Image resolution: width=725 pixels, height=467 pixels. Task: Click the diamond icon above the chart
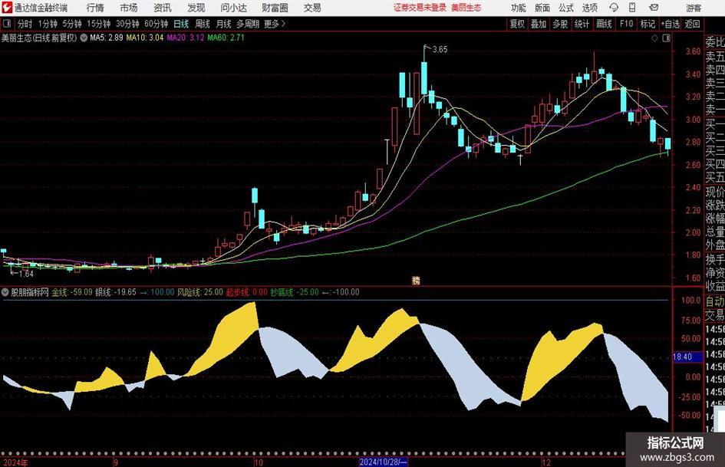coord(654,38)
